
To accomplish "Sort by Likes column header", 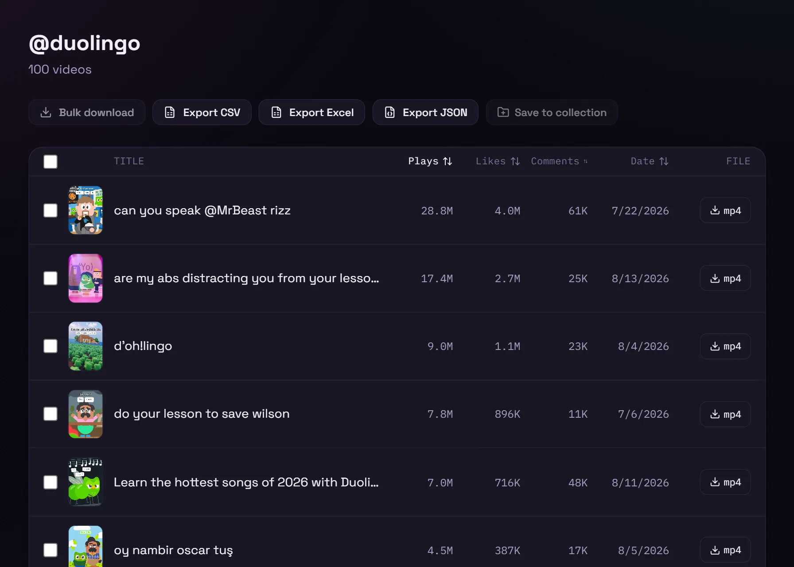I will click(498, 161).
